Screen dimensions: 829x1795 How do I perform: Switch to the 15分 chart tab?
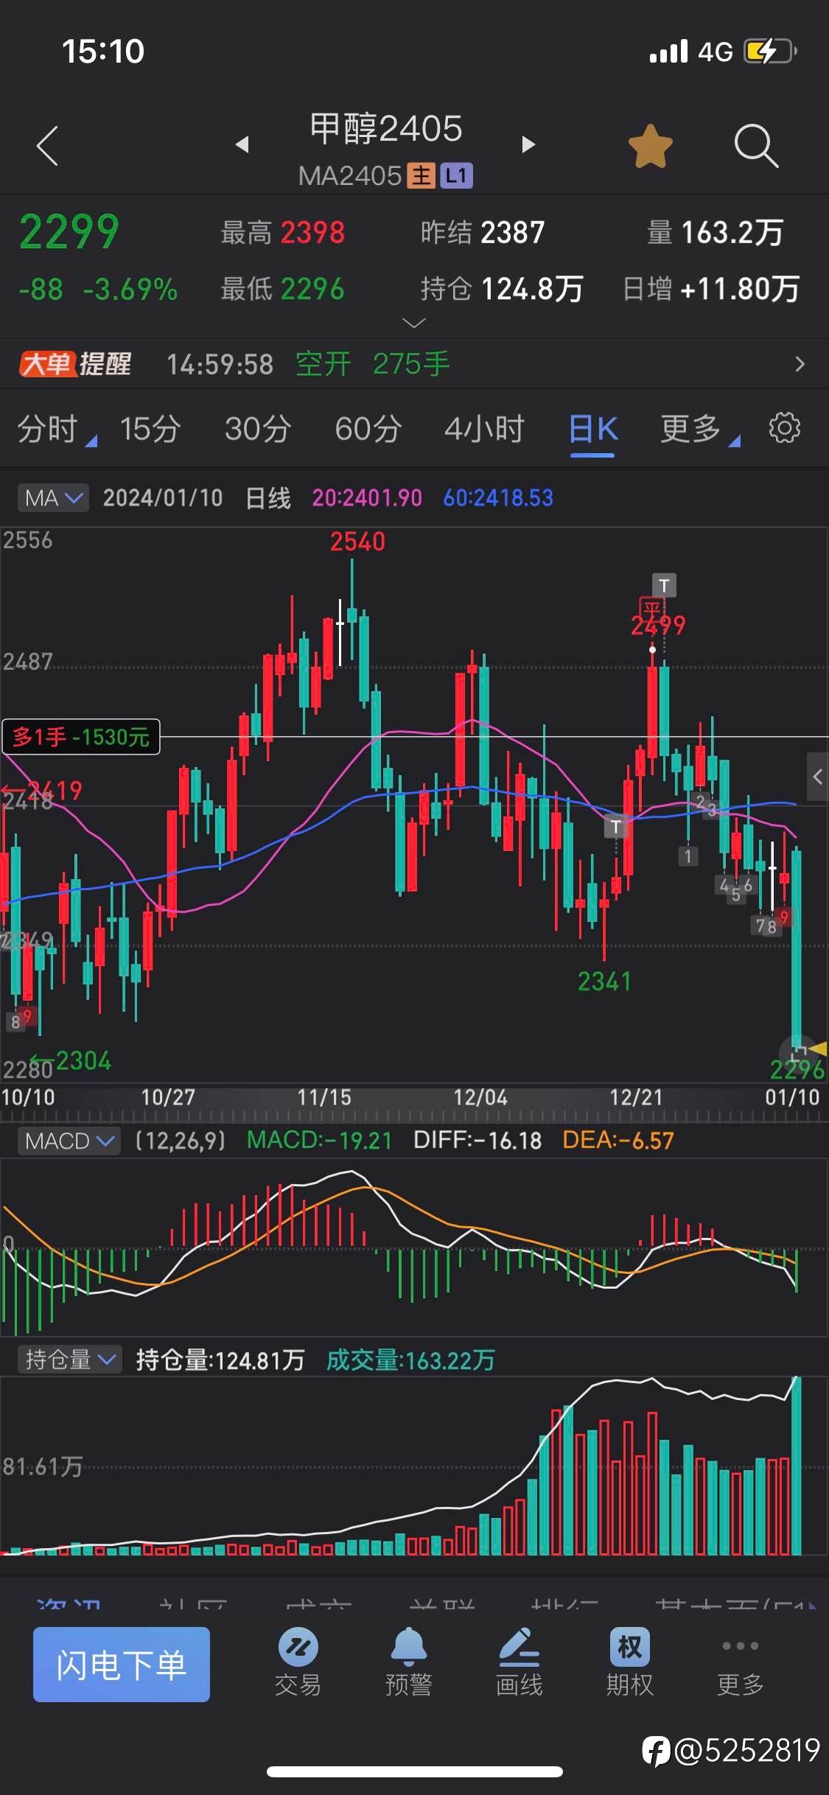pos(150,429)
